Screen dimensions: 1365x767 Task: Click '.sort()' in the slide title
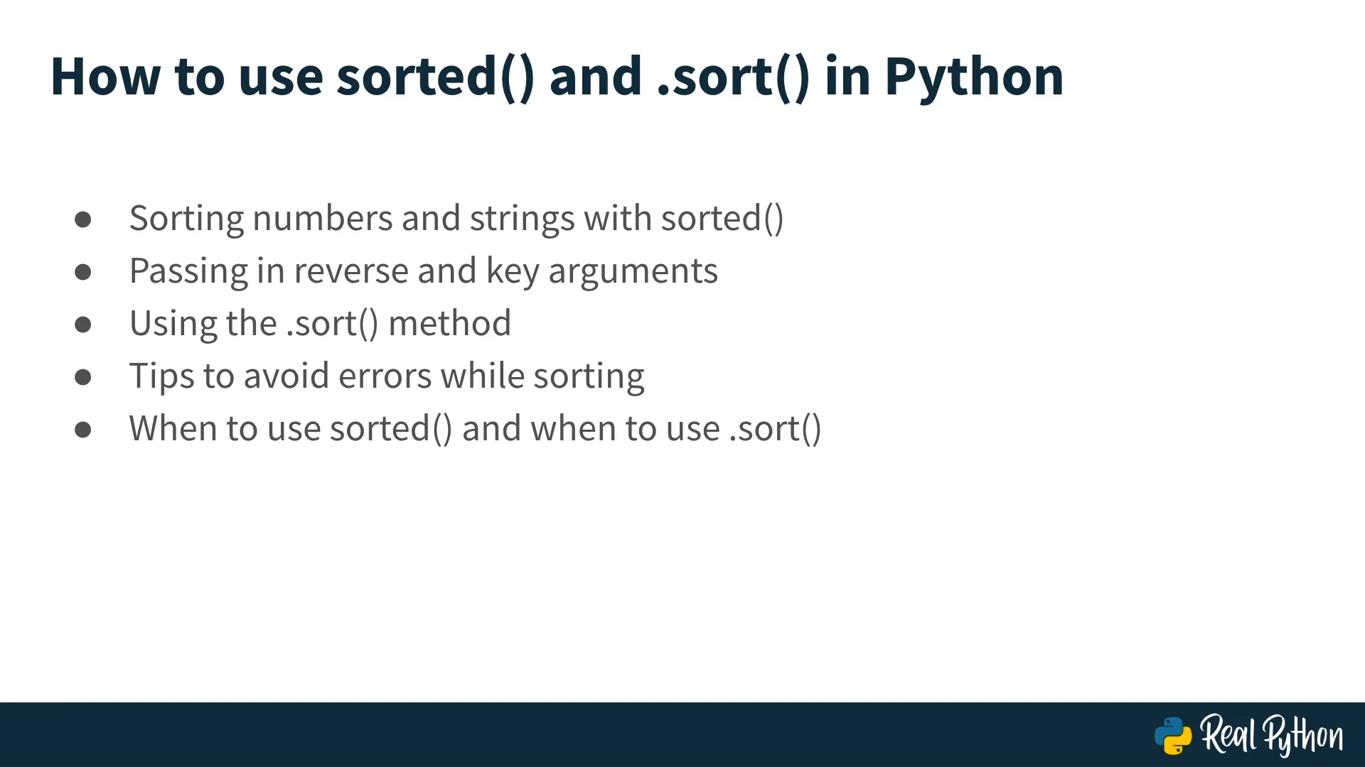coord(733,77)
